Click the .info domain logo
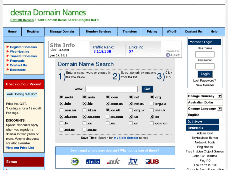This screenshot has width=228, height=170. pyautogui.click(x=93, y=162)
